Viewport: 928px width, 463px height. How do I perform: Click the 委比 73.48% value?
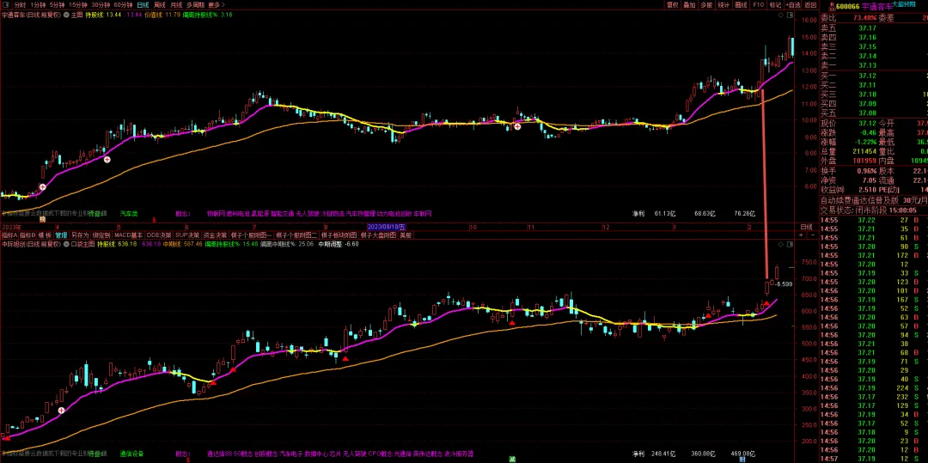tap(864, 18)
